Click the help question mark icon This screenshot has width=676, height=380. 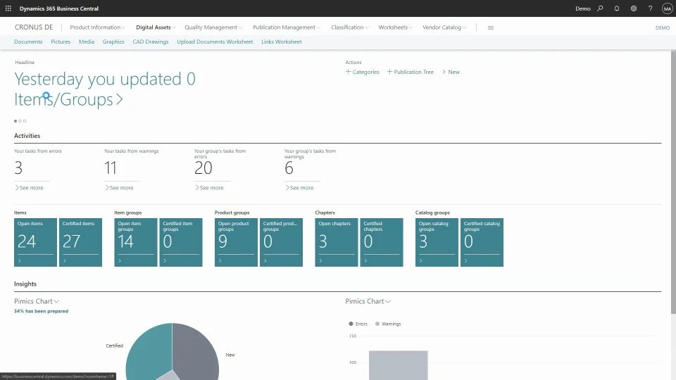point(650,8)
